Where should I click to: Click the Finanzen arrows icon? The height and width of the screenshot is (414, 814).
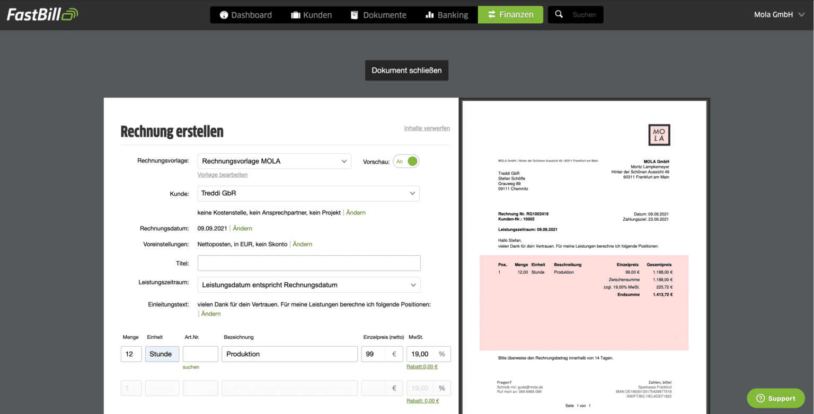tap(492, 15)
